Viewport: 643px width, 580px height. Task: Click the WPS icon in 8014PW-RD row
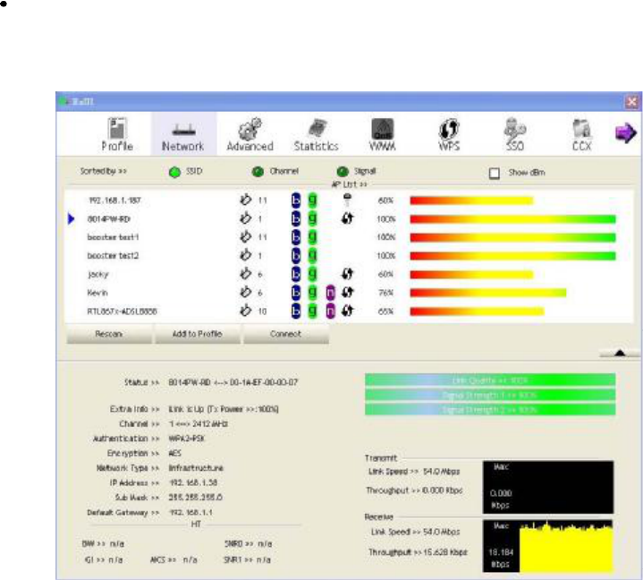point(347,218)
